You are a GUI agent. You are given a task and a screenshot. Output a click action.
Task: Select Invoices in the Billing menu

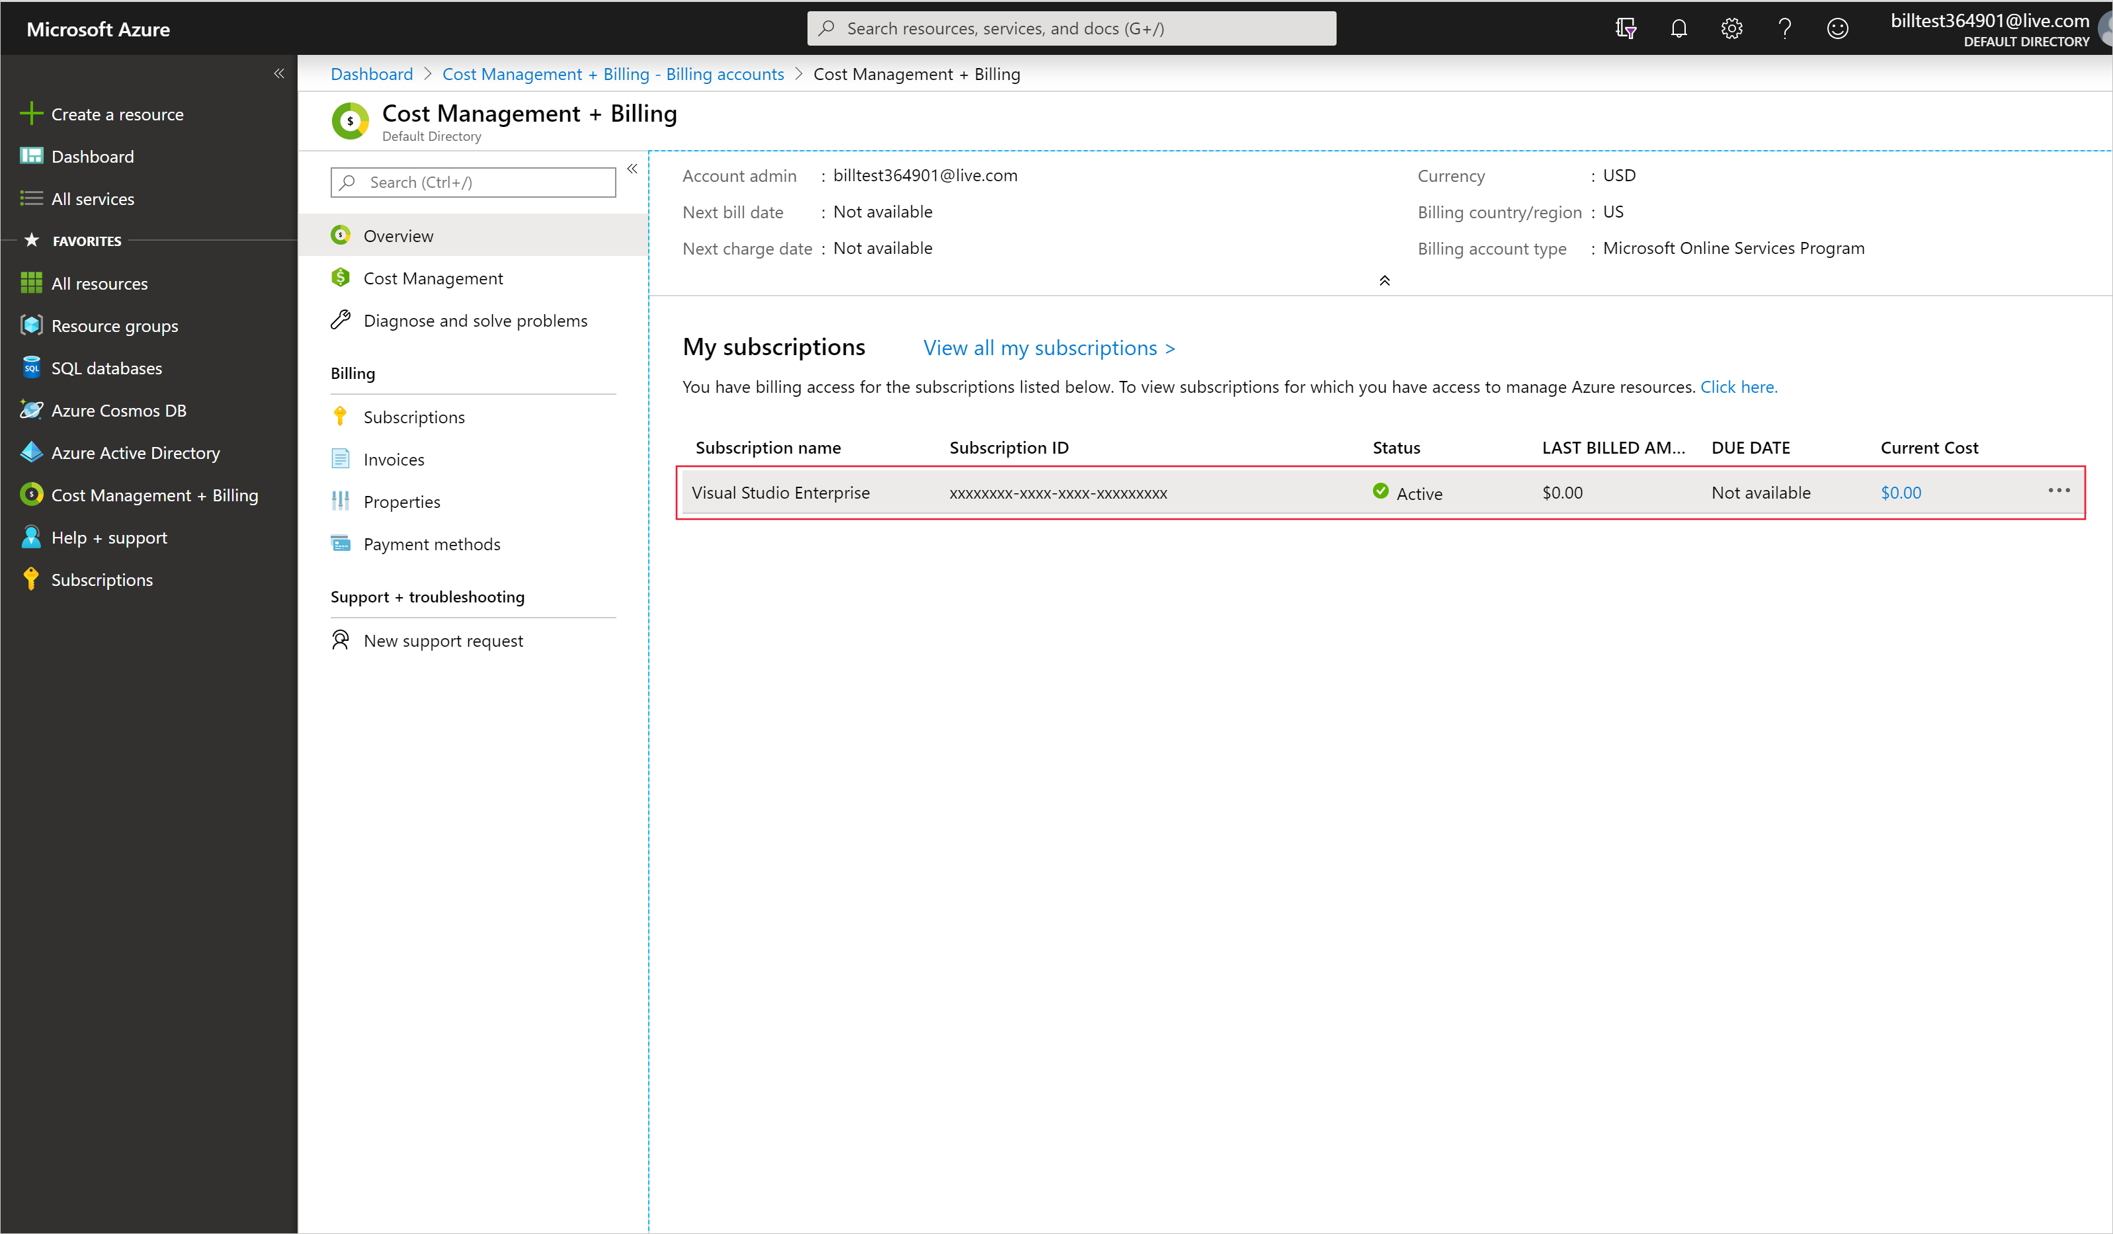(394, 460)
